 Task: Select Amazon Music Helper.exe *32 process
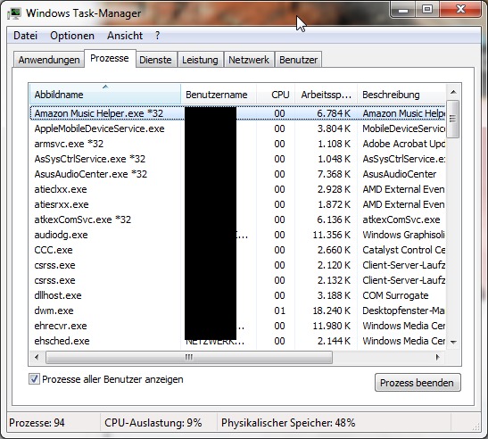pos(237,113)
